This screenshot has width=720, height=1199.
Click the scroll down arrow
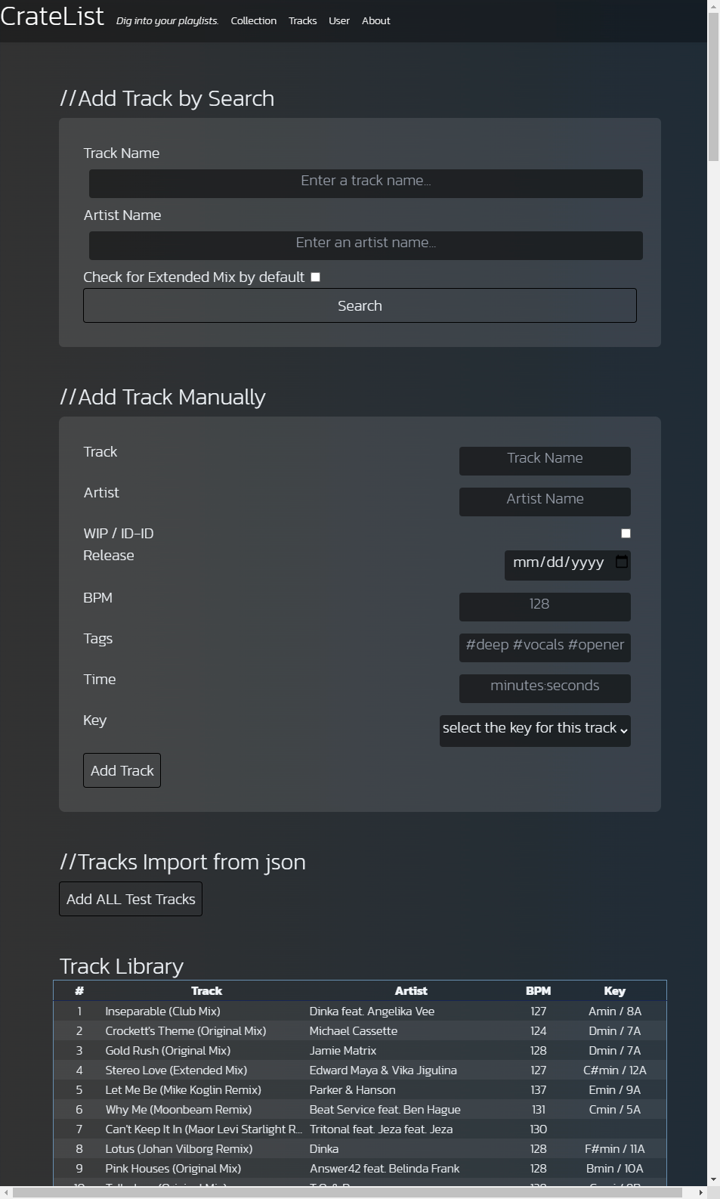pos(713,1179)
